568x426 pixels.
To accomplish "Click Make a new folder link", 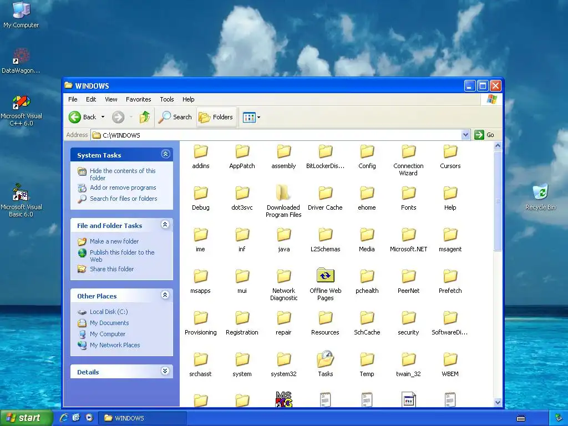I will click(114, 241).
